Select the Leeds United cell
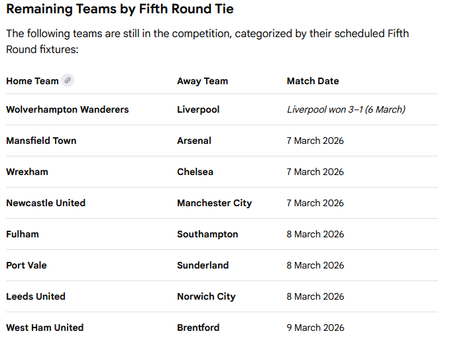Screen dimensions: 452x362 (36, 296)
